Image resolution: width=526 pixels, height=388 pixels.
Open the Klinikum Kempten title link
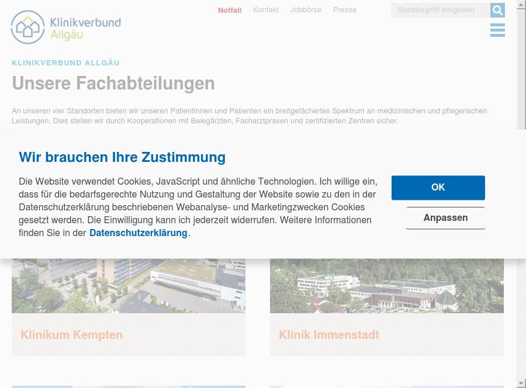click(x=71, y=335)
